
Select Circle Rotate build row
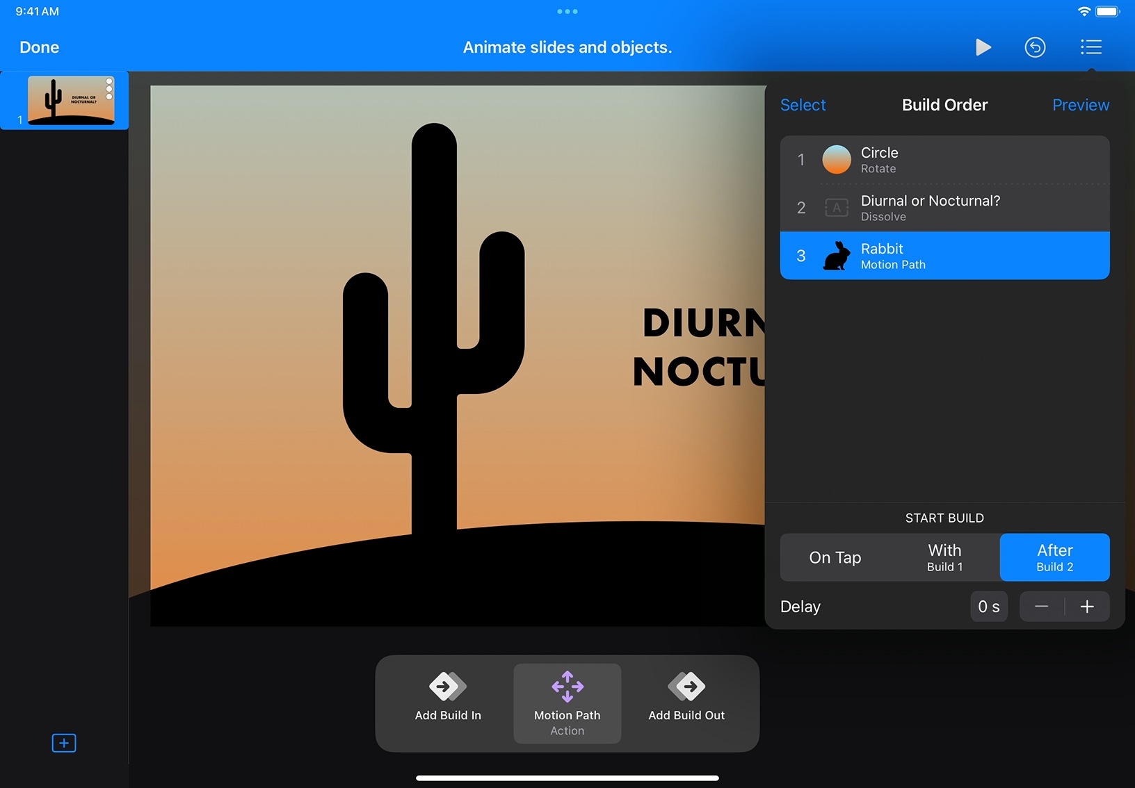click(944, 160)
